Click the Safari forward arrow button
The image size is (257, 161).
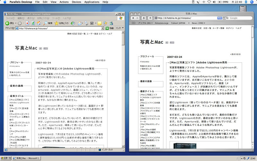click(137, 18)
